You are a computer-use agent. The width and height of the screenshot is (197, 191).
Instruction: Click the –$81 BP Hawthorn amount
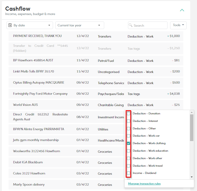tap(176, 60)
